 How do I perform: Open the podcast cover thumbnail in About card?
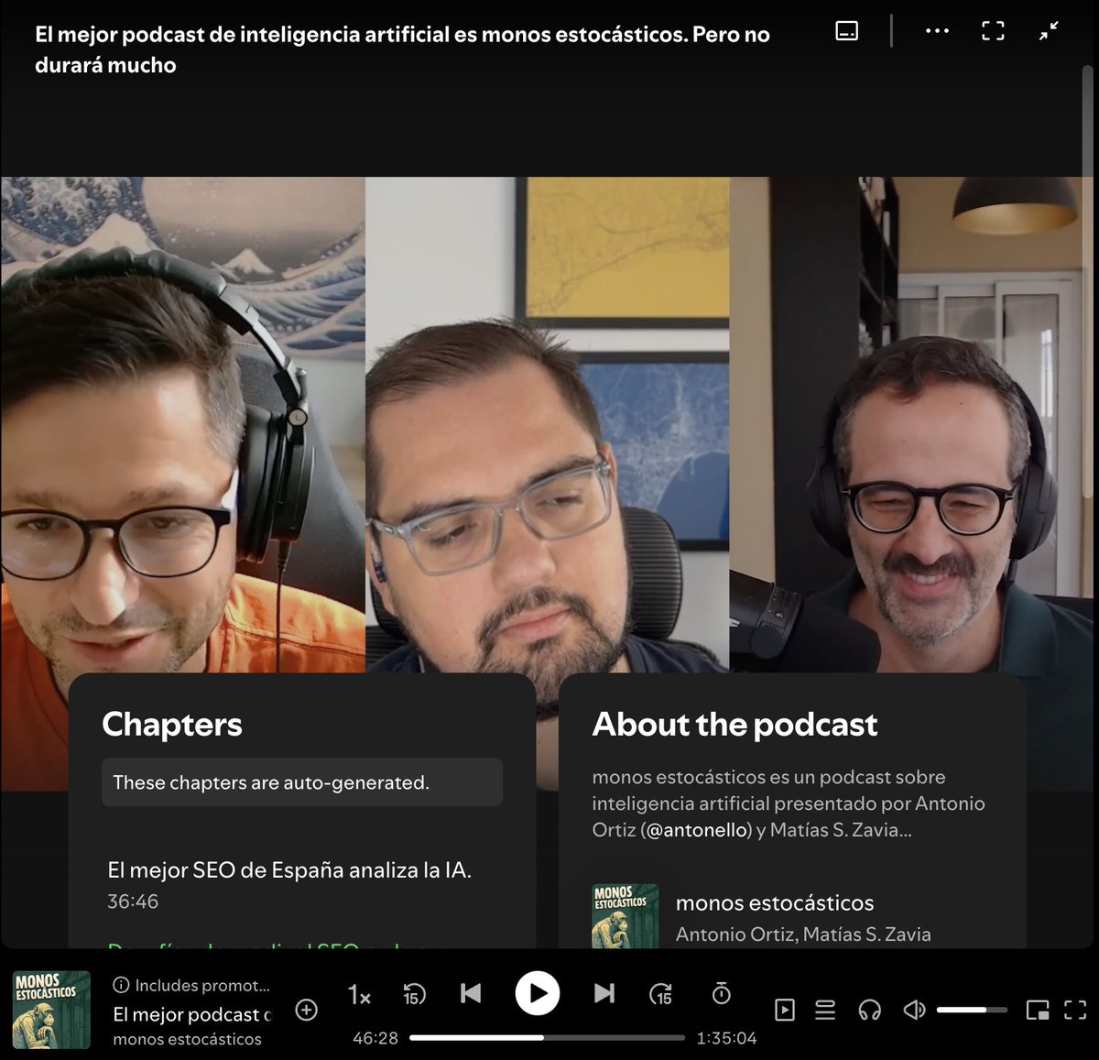click(626, 916)
